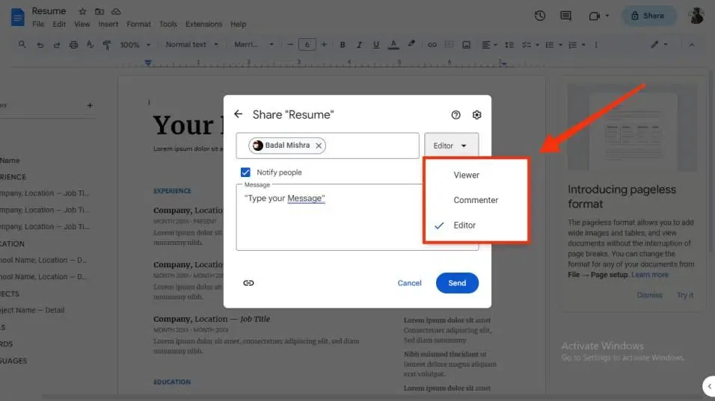Open the move-to-folder icon beside the title

point(99,11)
